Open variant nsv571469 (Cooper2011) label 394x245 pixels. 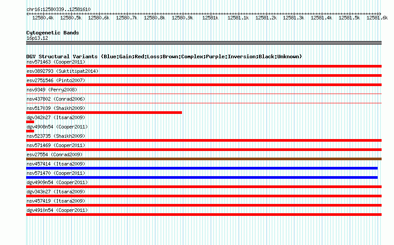point(56,145)
